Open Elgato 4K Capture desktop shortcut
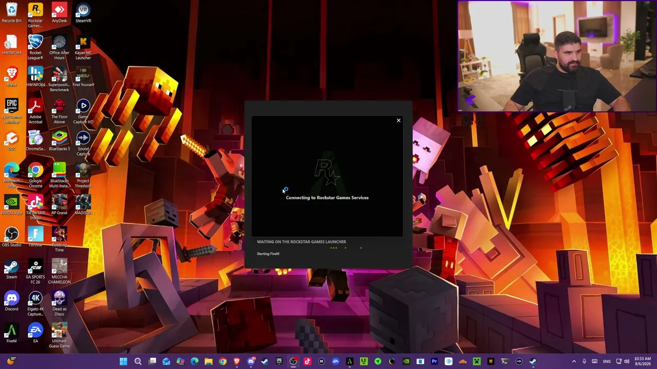This screenshot has height=369, width=657. (35, 304)
